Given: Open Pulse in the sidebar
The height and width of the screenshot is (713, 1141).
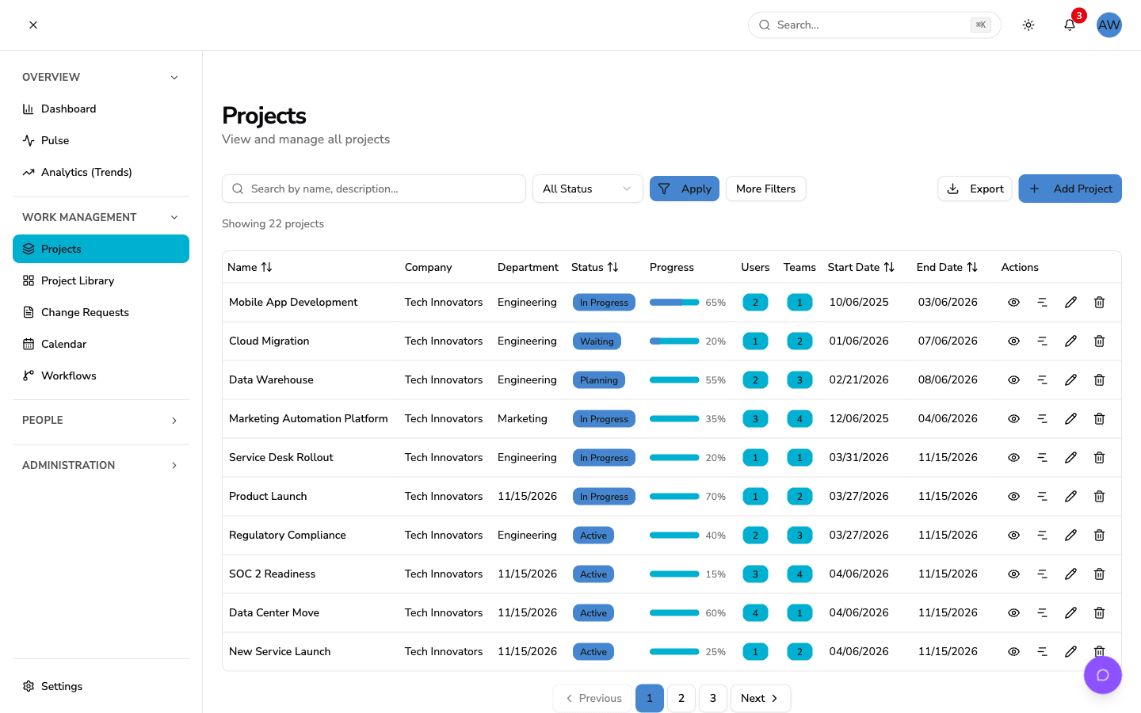Looking at the screenshot, I should (x=101, y=140).
